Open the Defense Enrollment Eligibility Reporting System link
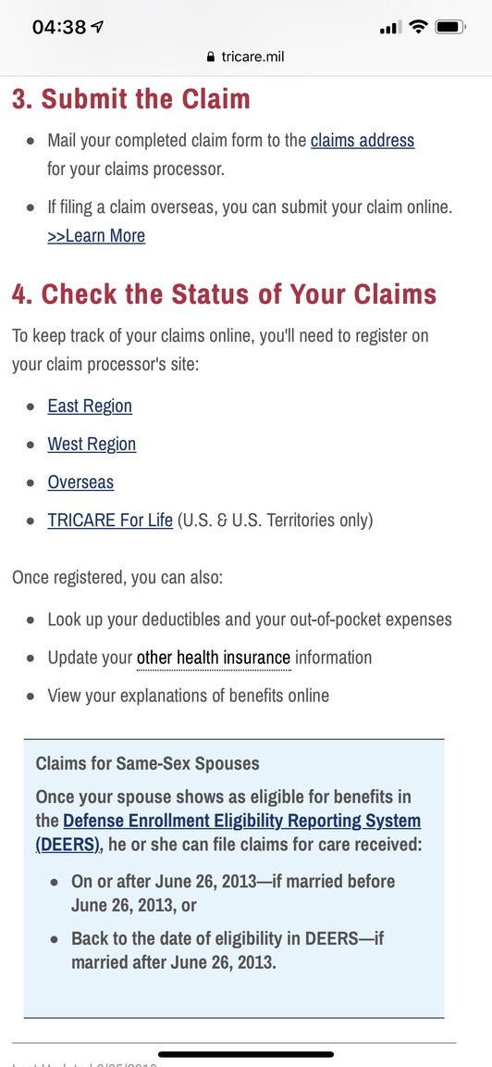 pyautogui.click(x=228, y=833)
